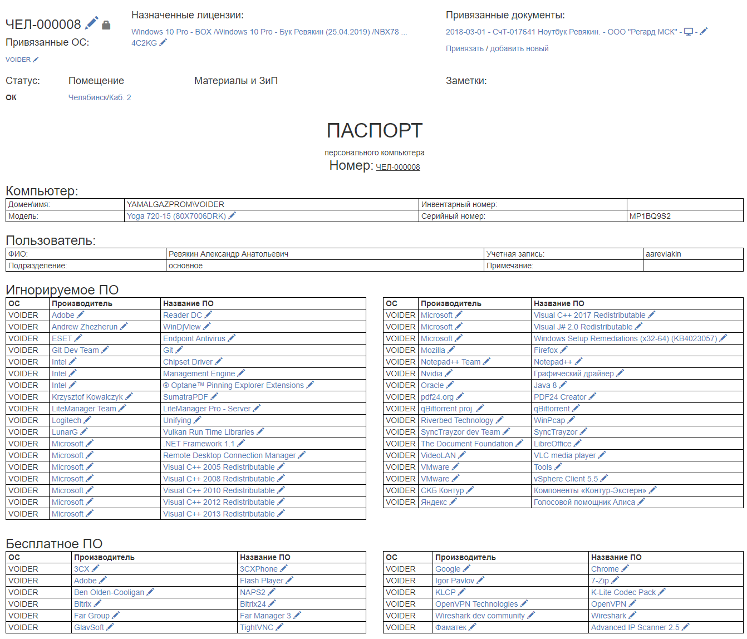
Task: Select the user name Ревякин Александр Анатольевич
Action: pyautogui.click(x=228, y=254)
